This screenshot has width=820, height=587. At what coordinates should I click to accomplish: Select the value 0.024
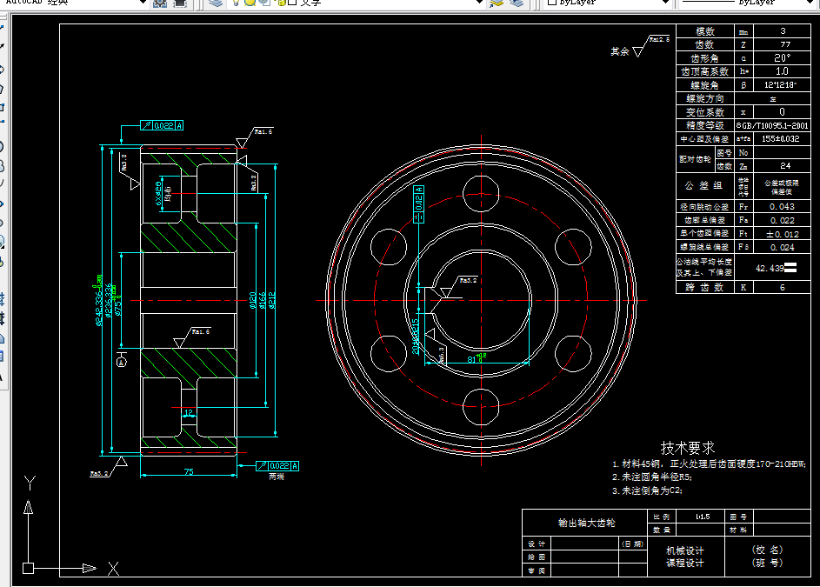pyautogui.click(x=782, y=247)
